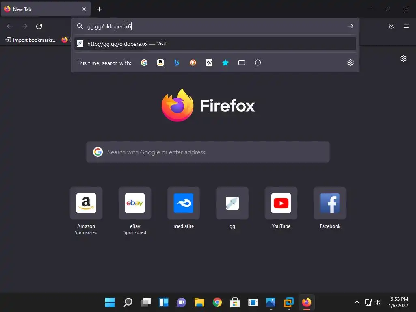Go forward one page
This screenshot has width=416, height=312.
pyautogui.click(x=24, y=26)
